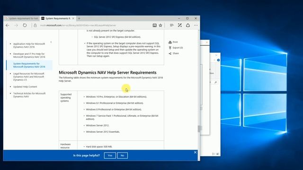Click the SQL Server 2012 SP2 Express item

[x=117, y=37]
